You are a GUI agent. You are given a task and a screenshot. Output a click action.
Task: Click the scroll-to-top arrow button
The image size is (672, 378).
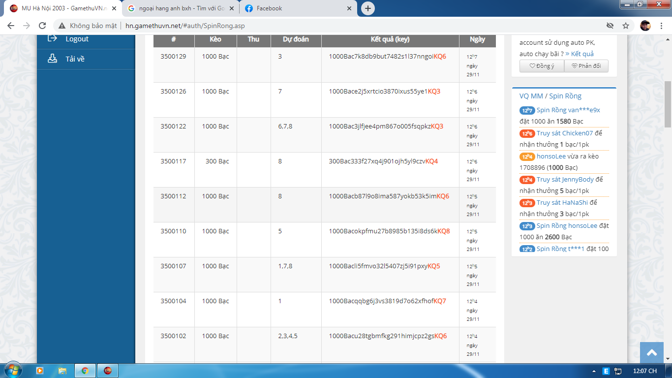click(652, 352)
